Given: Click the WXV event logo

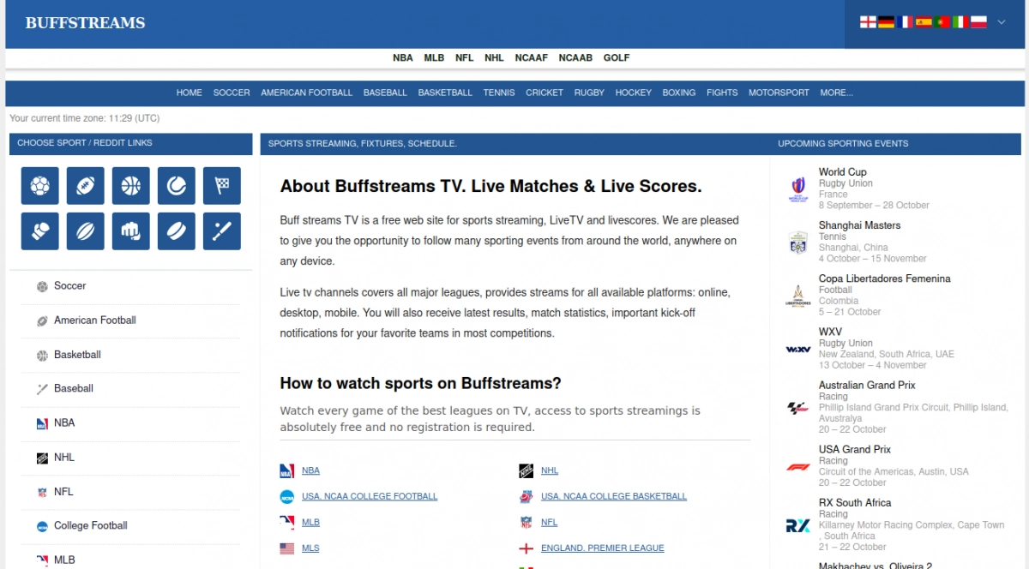Looking at the screenshot, I should (798, 349).
